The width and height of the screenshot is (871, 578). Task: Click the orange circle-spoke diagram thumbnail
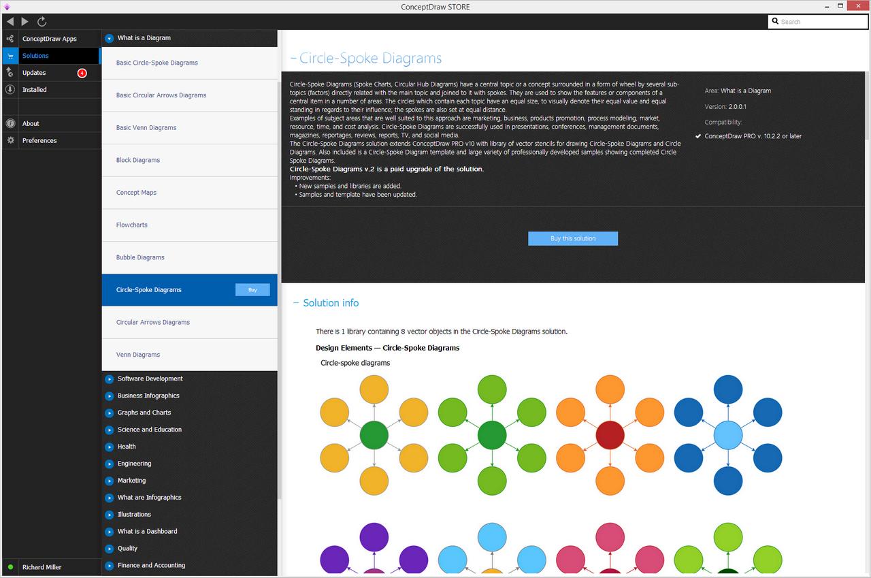(610, 435)
